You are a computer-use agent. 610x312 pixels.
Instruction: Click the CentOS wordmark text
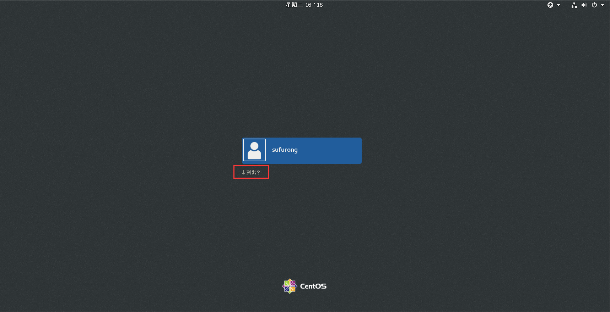click(x=313, y=286)
